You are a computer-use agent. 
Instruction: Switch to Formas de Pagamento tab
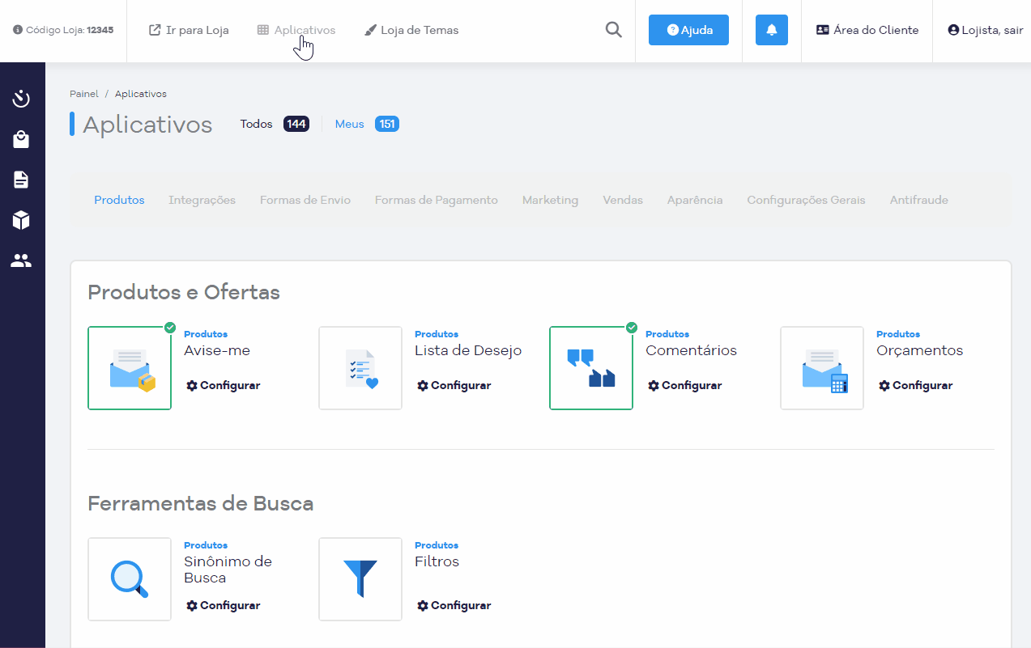tap(437, 200)
